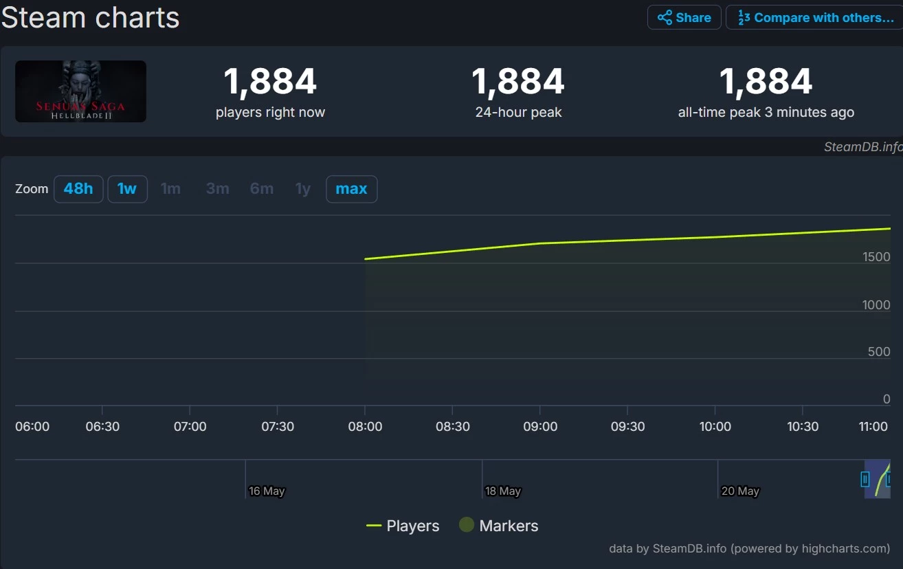Choose the 3m zoom option
Image resolution: width=903 pixels, height=569 pixels.
(x=217, y=189)
